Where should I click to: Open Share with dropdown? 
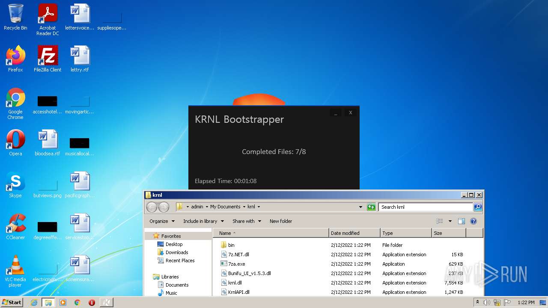point(247,221)
